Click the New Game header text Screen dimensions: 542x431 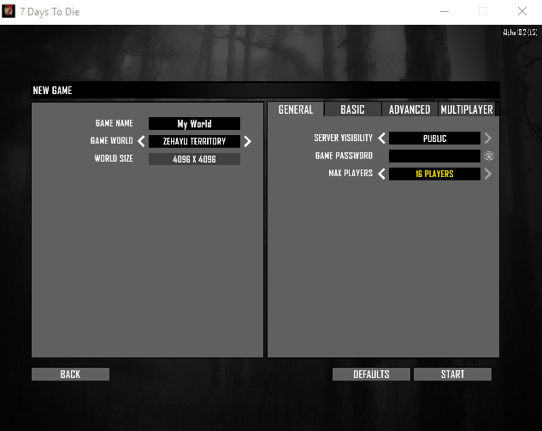pyautogui.click(x=52, y=91)
